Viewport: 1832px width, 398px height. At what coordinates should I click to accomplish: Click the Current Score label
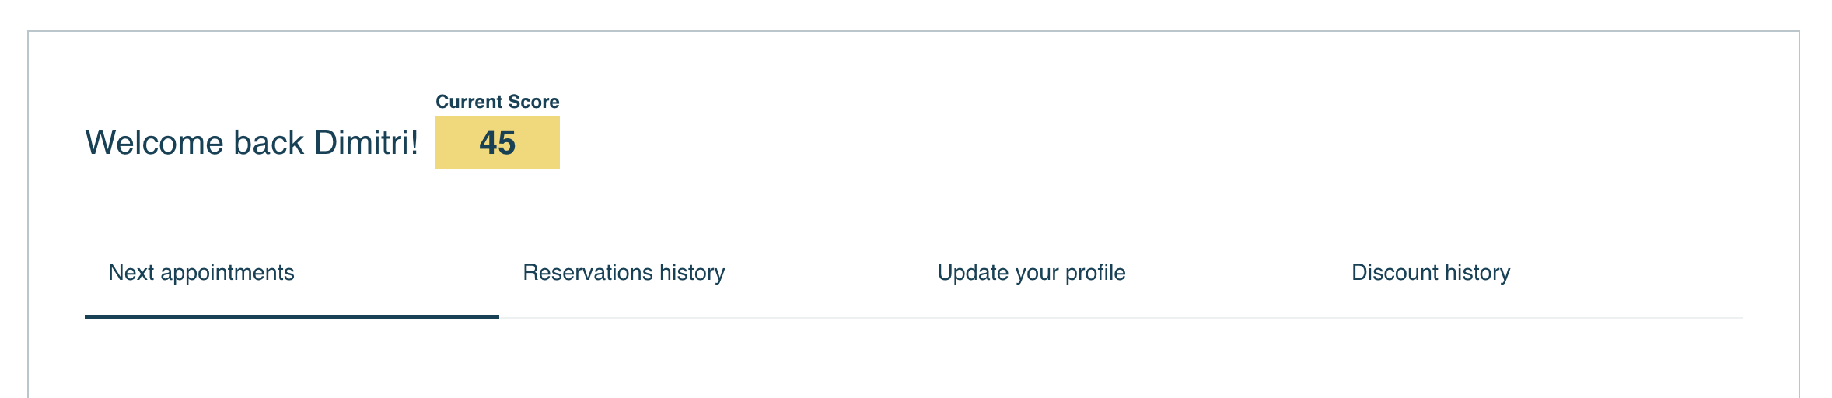point(498,102)
